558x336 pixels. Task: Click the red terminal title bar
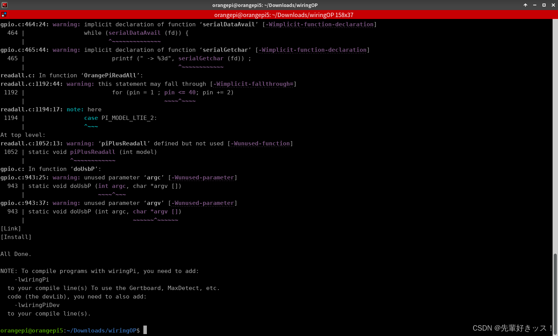(279, 15)
